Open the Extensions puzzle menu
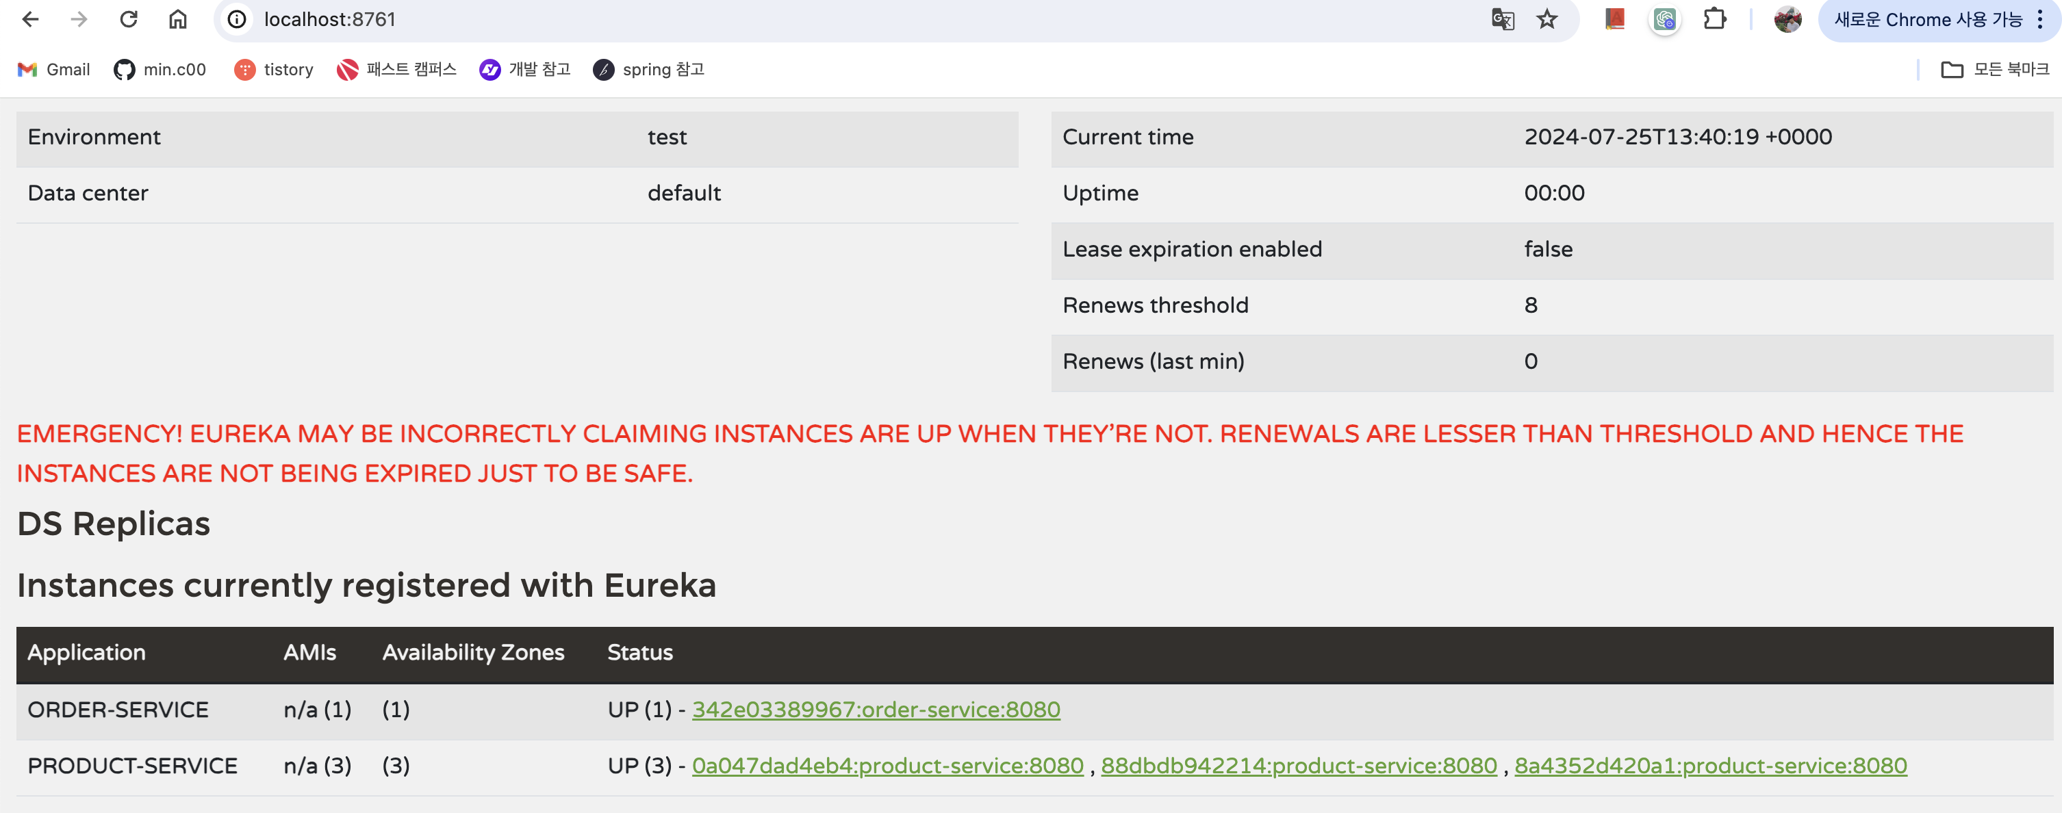 point(1715,19)
